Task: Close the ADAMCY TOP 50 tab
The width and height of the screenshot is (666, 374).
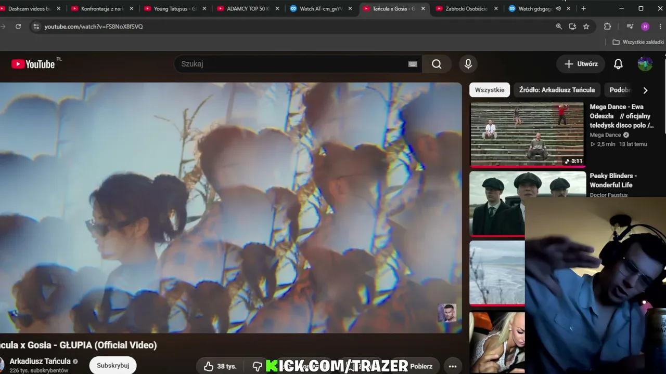Action: pos(277,9)
